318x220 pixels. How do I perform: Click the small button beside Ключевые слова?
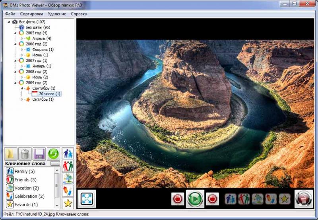point(55,163)
